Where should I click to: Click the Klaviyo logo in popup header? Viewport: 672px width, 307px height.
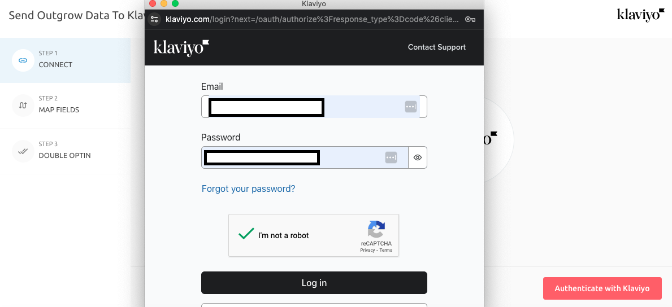[x=181, y=47]
